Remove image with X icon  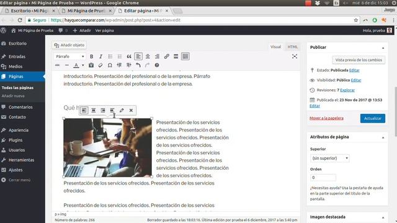tap(131, 110)
